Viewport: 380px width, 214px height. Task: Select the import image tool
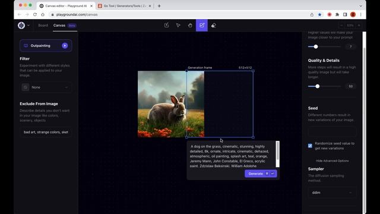click(x=166, y=25)
